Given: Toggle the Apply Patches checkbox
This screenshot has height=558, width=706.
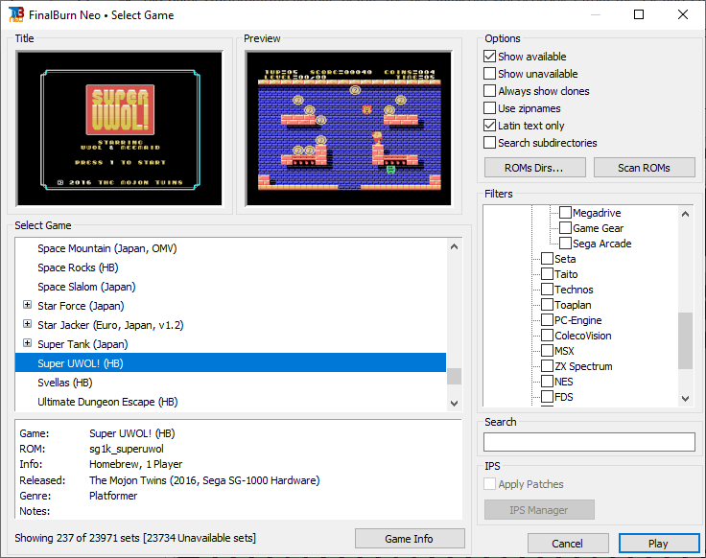Looking at the screenshot, I should [489, 484].
